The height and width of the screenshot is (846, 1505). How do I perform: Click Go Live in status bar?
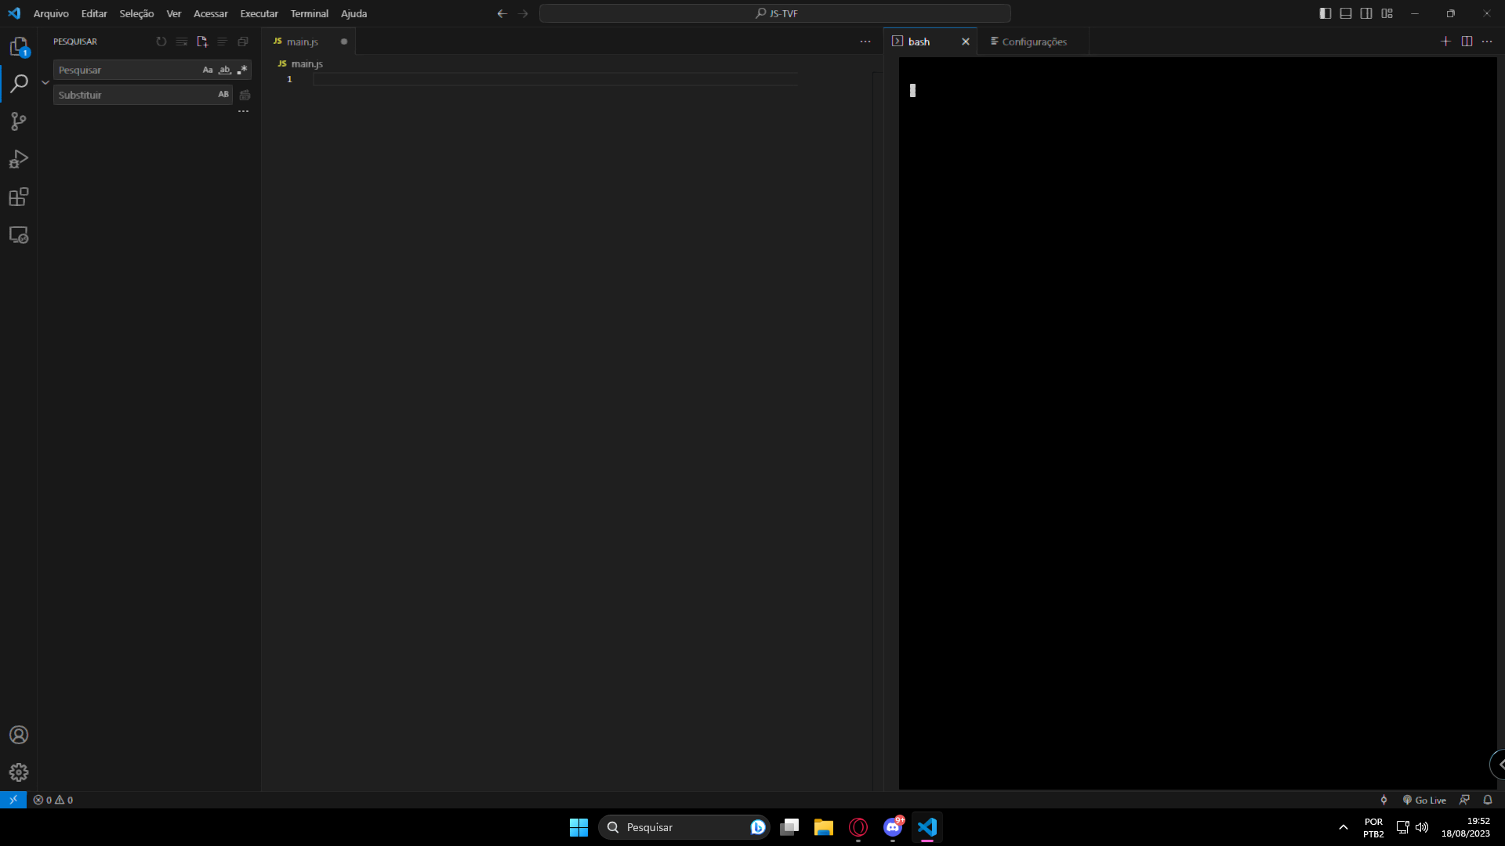click(x=1424, y=800)
